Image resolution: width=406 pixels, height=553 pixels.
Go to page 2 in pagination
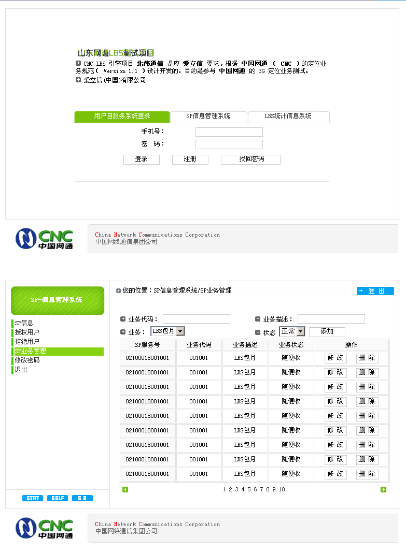click(x=230, y=489)
